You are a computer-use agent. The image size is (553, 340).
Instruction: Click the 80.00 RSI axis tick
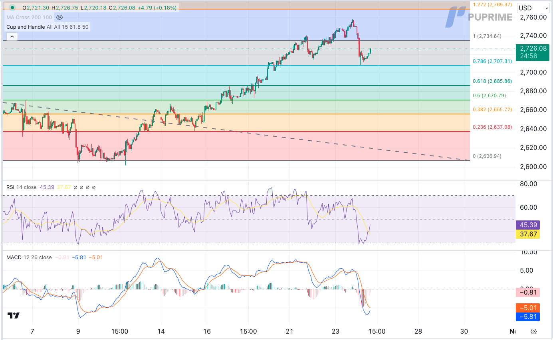528,184
